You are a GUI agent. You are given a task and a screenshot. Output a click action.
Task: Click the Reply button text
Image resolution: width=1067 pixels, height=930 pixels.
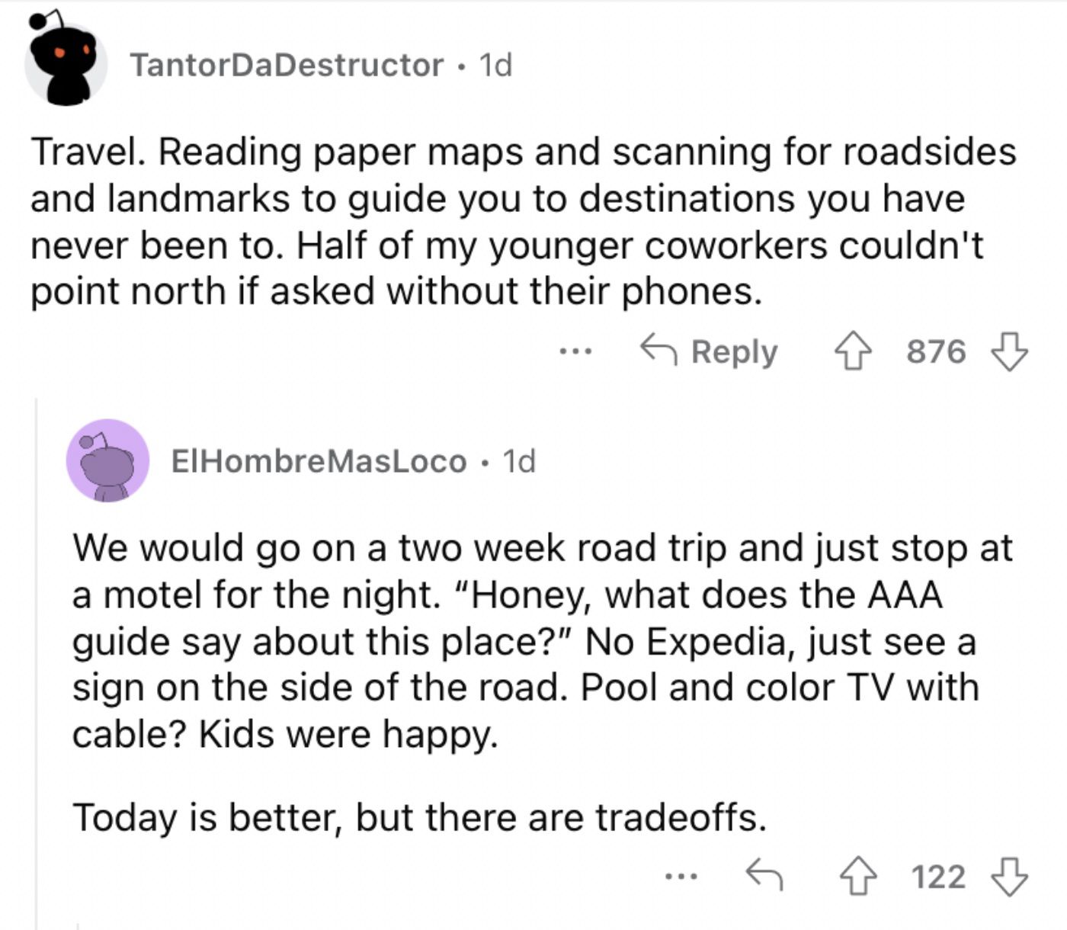(x=734, y=352)
